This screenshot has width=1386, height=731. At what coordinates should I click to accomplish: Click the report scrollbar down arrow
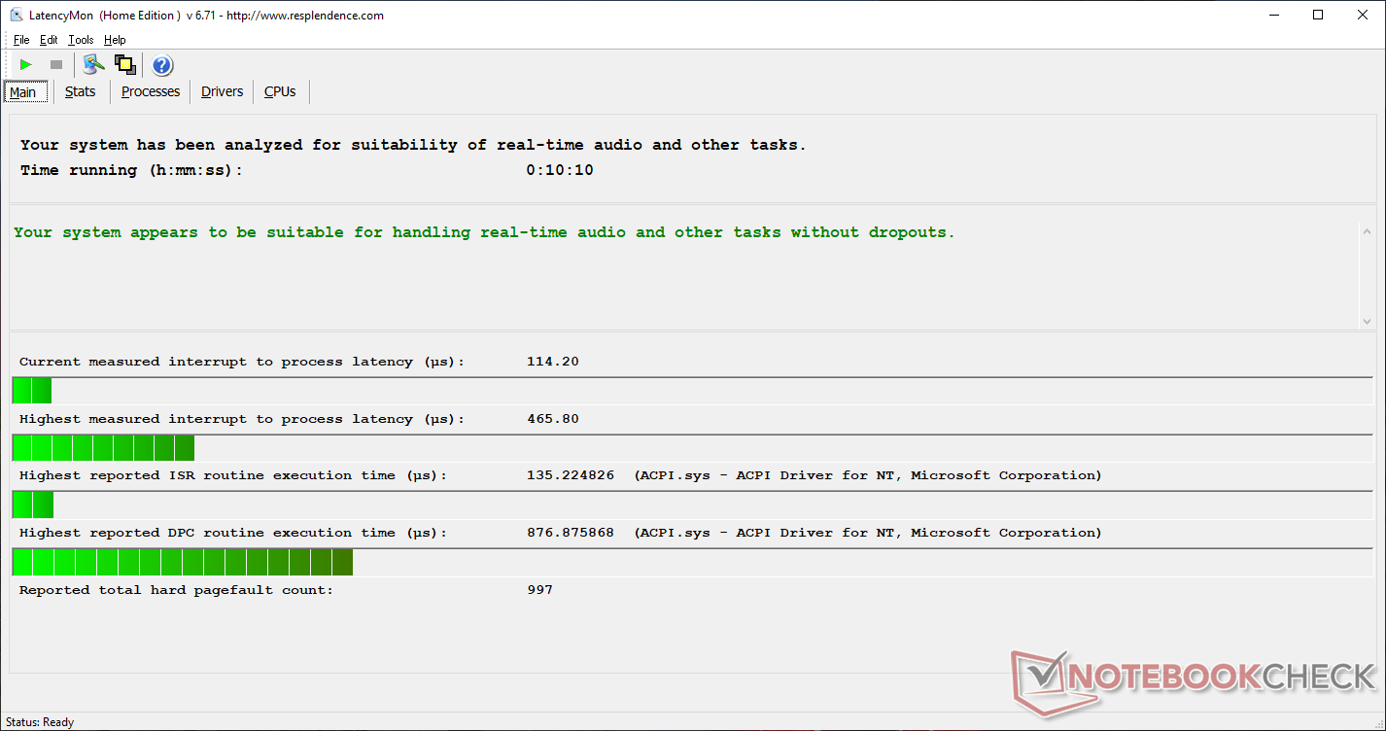[x=1367, y=321]
